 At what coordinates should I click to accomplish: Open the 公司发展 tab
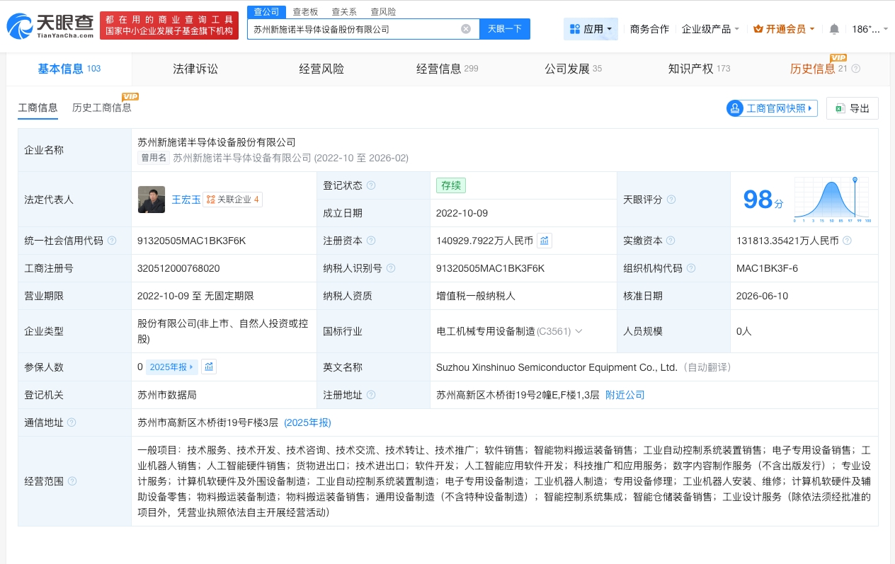click(x=573, y=69)
